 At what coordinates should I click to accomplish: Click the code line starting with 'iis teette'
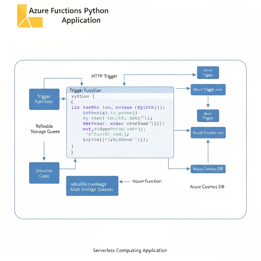pos(118,107)
